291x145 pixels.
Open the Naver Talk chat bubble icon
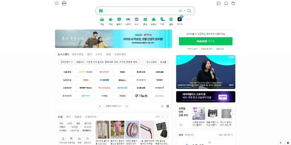pyautogui.click(x=219, y=3)
